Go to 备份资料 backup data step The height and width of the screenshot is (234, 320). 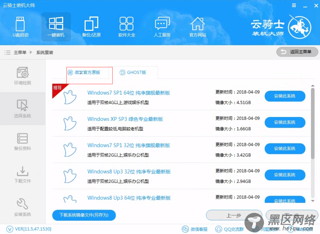click(22, 142)
